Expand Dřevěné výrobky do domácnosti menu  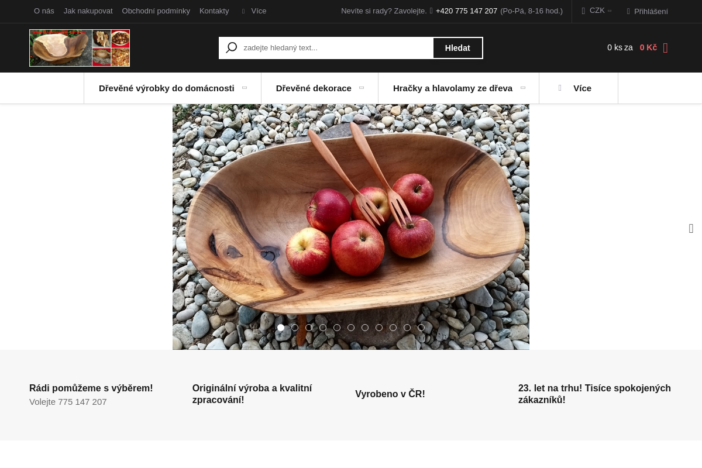173,88
